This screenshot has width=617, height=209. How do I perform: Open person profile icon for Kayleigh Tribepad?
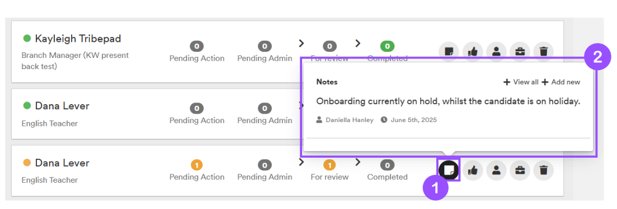496,51
